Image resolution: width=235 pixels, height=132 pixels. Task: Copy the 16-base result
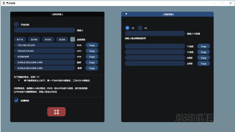pyautogui.click(x=203, y=52)
